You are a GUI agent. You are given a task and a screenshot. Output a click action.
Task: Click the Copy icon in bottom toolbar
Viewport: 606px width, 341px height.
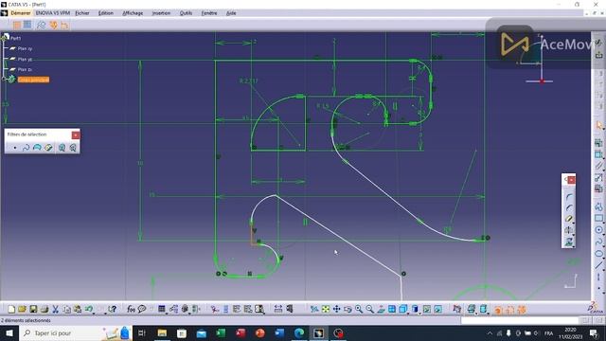pos(66,309)
